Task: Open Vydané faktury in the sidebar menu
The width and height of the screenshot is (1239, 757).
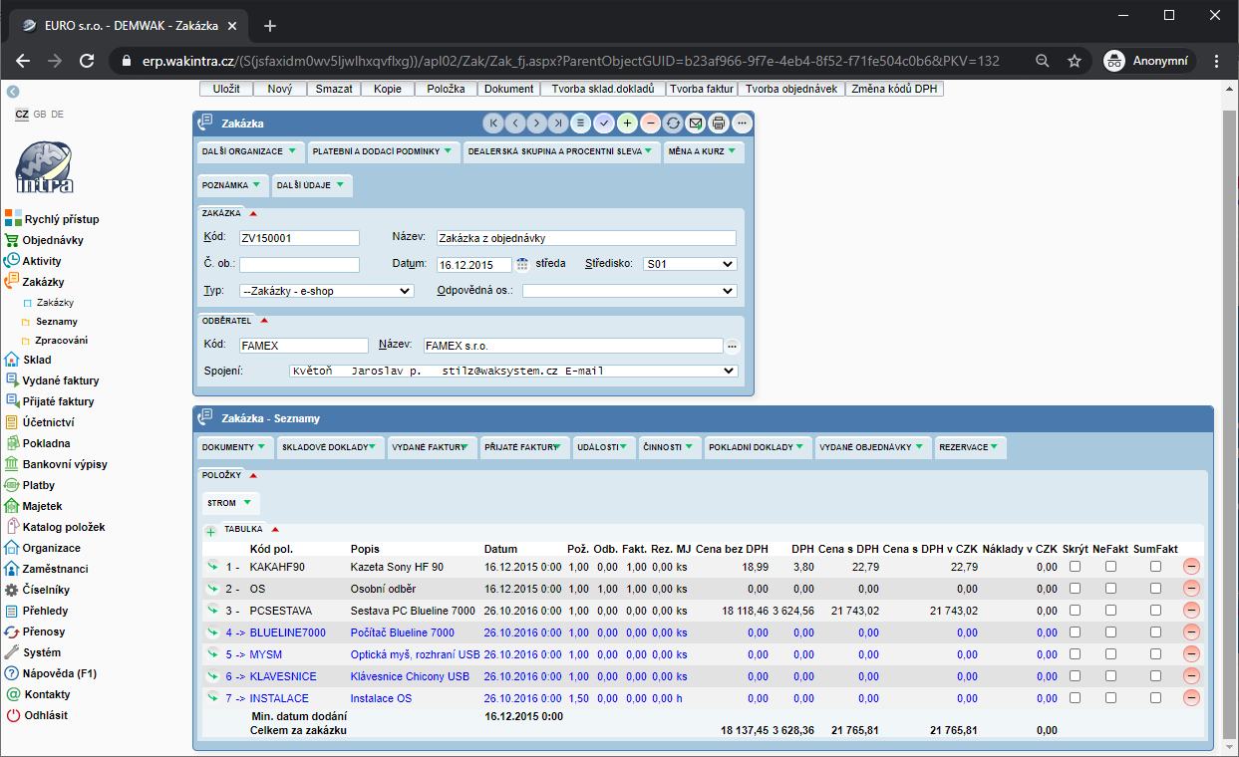Action: [x=61, y=380]
